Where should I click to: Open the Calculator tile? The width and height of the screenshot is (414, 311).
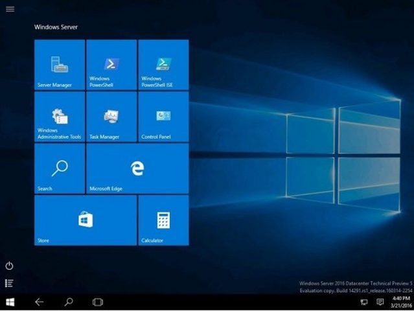163,220
